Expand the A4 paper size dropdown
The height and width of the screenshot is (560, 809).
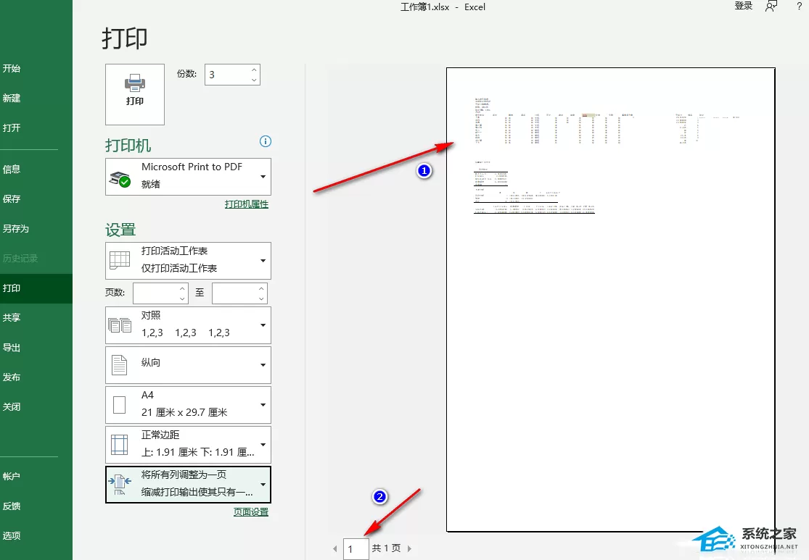tap(188, 404)
